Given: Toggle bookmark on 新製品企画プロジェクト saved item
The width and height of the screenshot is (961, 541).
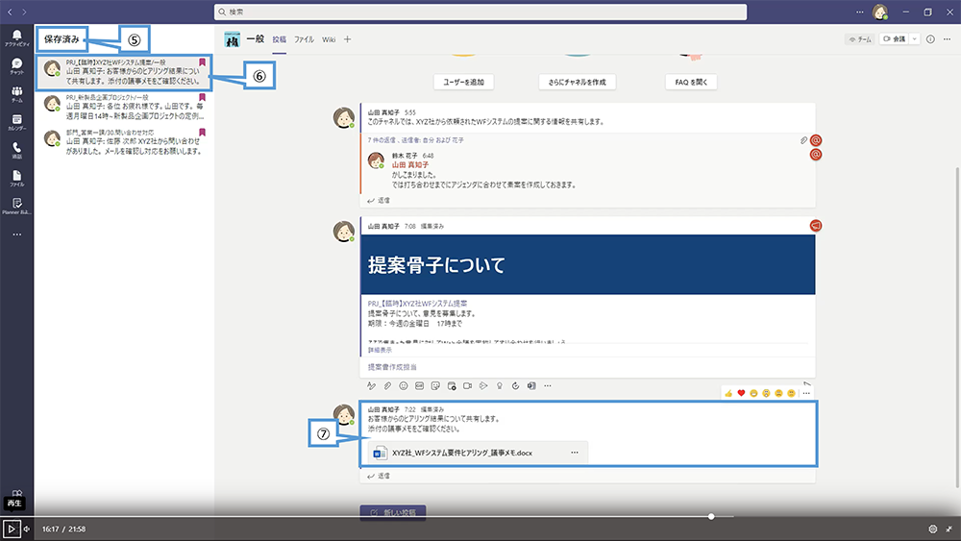Looking at the screenshot, I should 202,97.
